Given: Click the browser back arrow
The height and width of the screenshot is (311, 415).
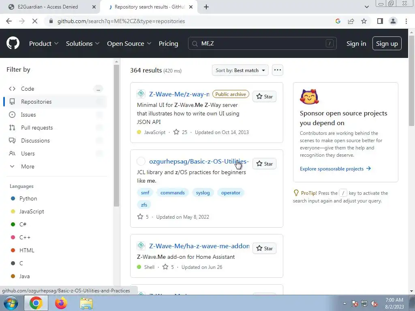Looking at the screenshot, I should (9, 21).
